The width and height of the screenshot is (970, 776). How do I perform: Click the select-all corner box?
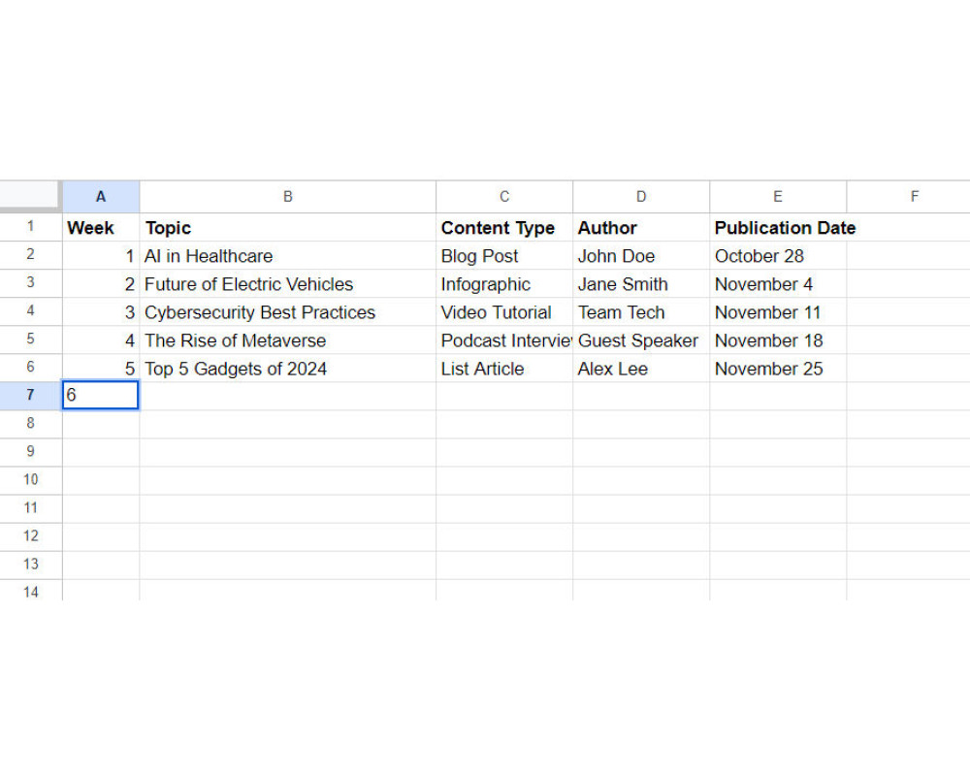30,197
